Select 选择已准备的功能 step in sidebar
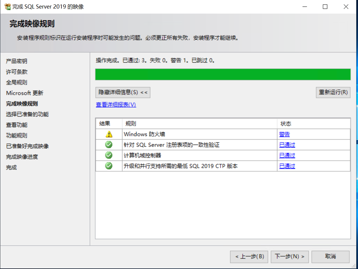Viewport: 358px width, 269px height. point(27,114)
